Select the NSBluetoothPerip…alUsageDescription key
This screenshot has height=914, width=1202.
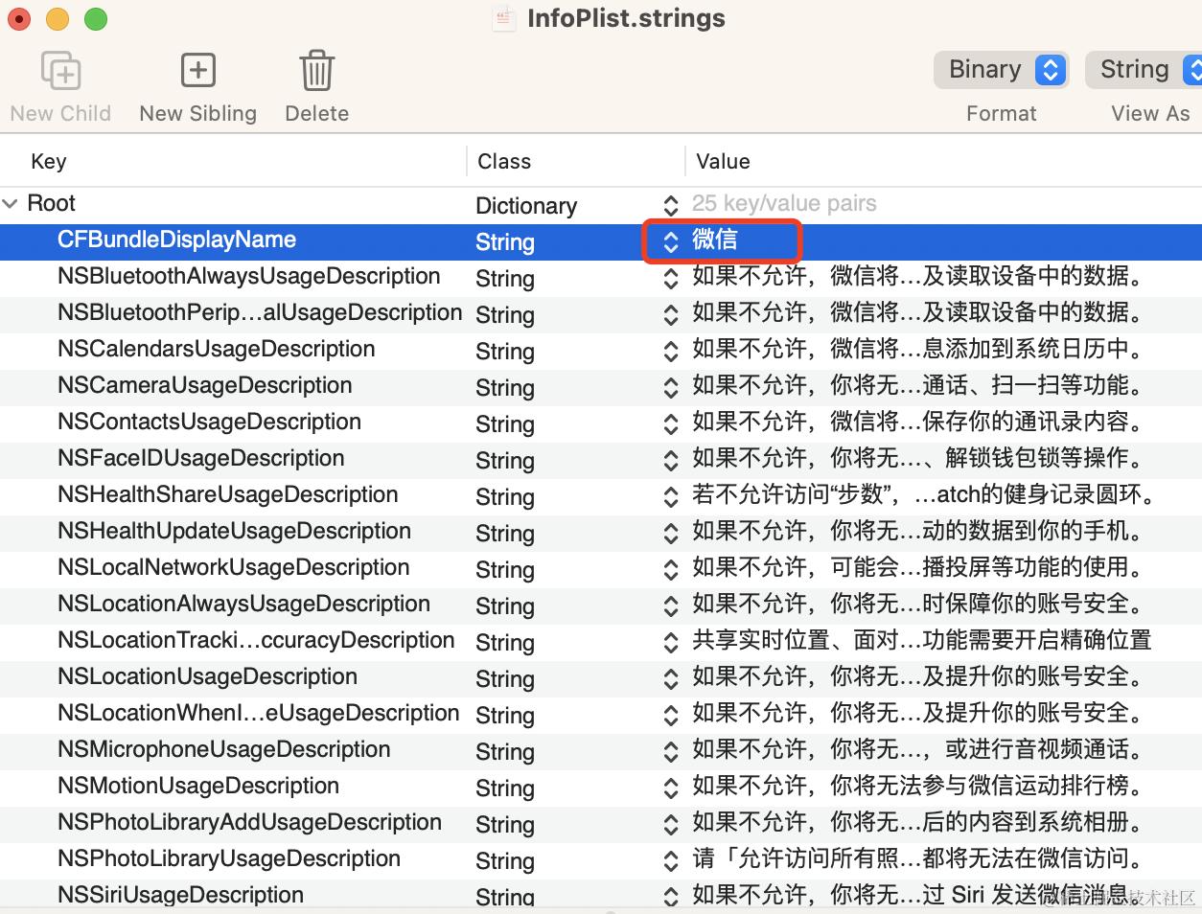[260, 312]
